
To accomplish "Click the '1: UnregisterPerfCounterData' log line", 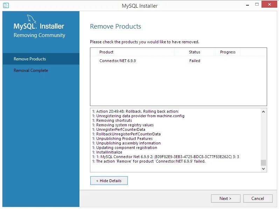I will (119, 129).
